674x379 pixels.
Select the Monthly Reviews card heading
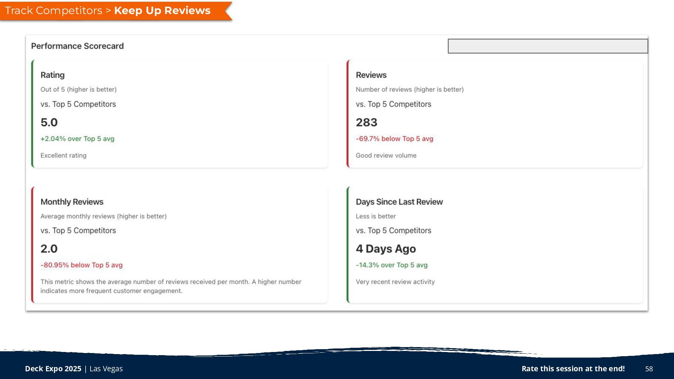point(72,202)
